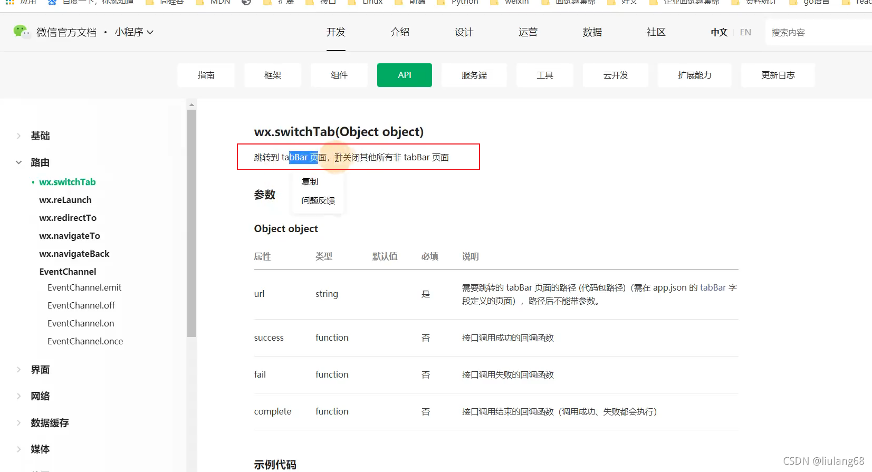Choose 问题反馈 in the context popup
Screen dimensions: 872x472
coord(318,200)
